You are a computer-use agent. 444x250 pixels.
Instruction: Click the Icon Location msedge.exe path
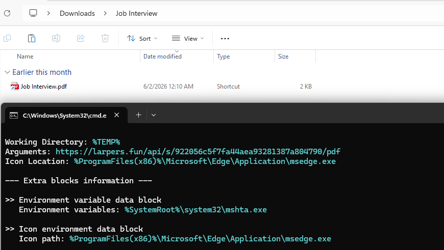[205, 161]
